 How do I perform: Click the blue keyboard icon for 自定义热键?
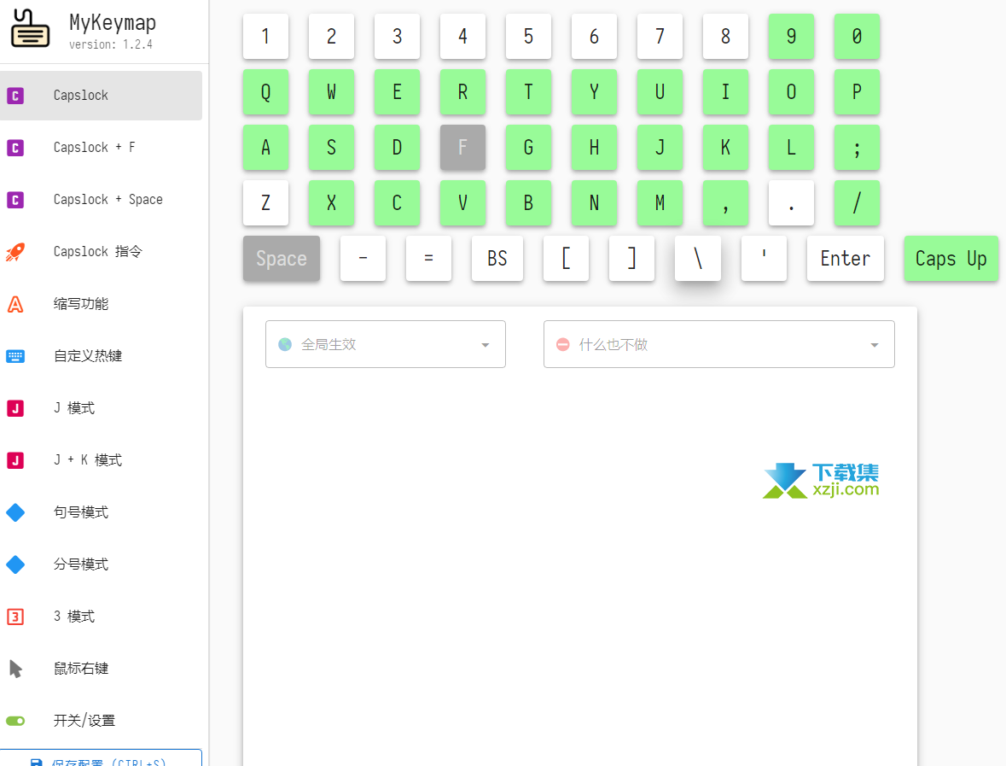[x=15, y=356]
